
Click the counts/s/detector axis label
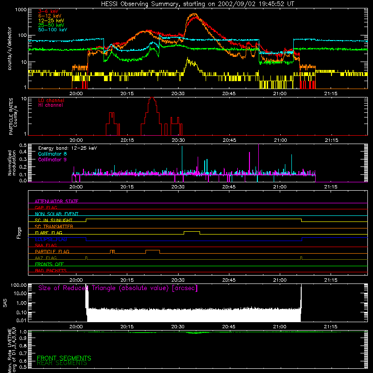pos(9,48)
